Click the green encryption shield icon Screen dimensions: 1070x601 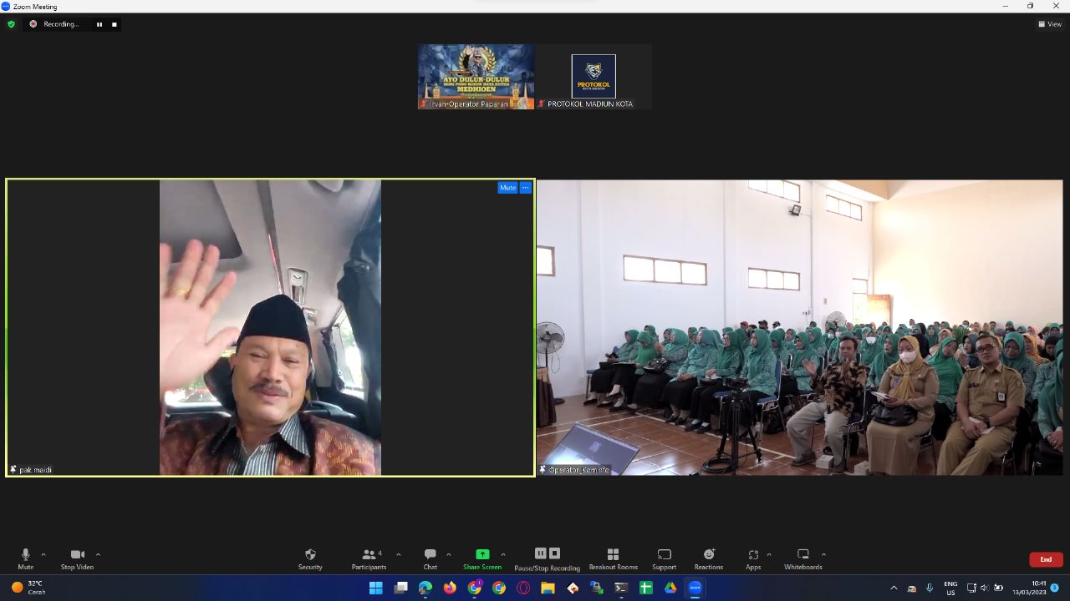[11, 24]
